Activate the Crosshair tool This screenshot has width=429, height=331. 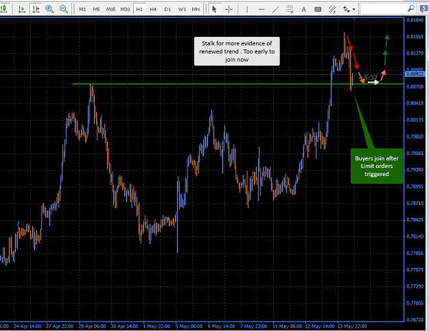(x=229, y=10)
